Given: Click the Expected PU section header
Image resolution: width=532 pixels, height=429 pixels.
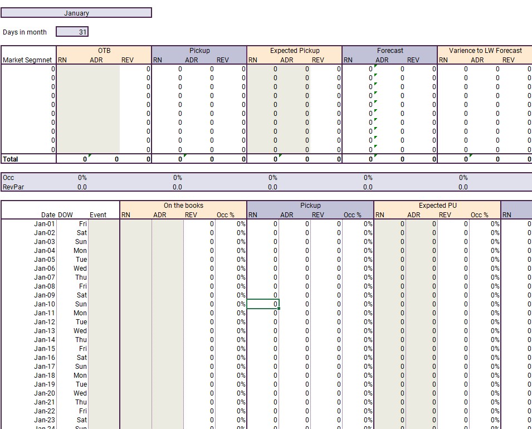Looking at the screenshot, I should 437,205.
